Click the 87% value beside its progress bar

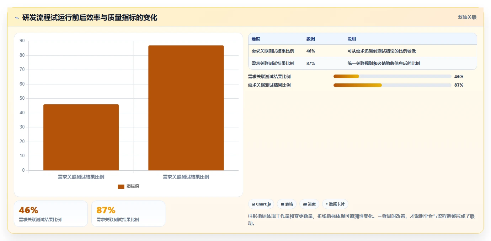click(459, 85)
